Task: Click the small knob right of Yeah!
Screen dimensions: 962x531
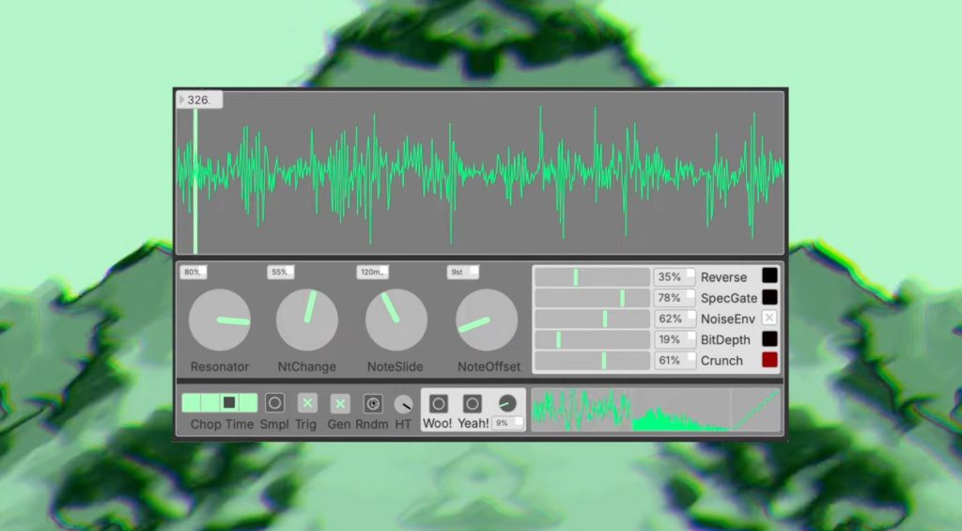Action: [x=506, y=403]
